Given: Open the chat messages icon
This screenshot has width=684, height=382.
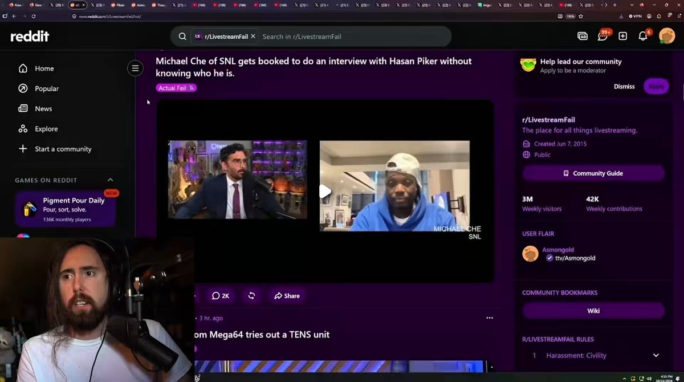Looking at the screenshot, I should [602, 35].
